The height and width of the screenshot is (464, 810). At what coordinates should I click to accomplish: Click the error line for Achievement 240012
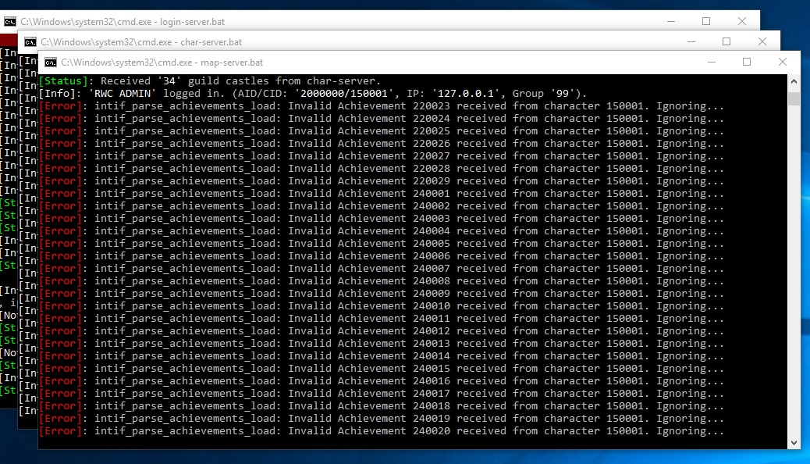382,331
